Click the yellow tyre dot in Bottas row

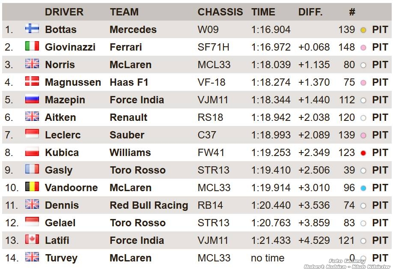click(363, 30)
